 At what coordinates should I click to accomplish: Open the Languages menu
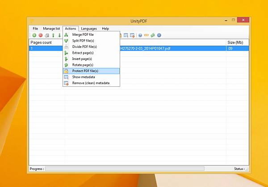pos(89,29)
